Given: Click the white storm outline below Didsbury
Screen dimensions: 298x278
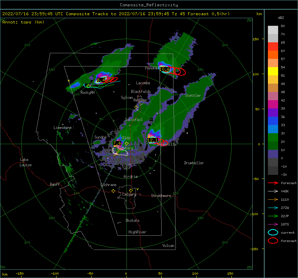Looking at the screenshot, I should (x=120, y=152).
